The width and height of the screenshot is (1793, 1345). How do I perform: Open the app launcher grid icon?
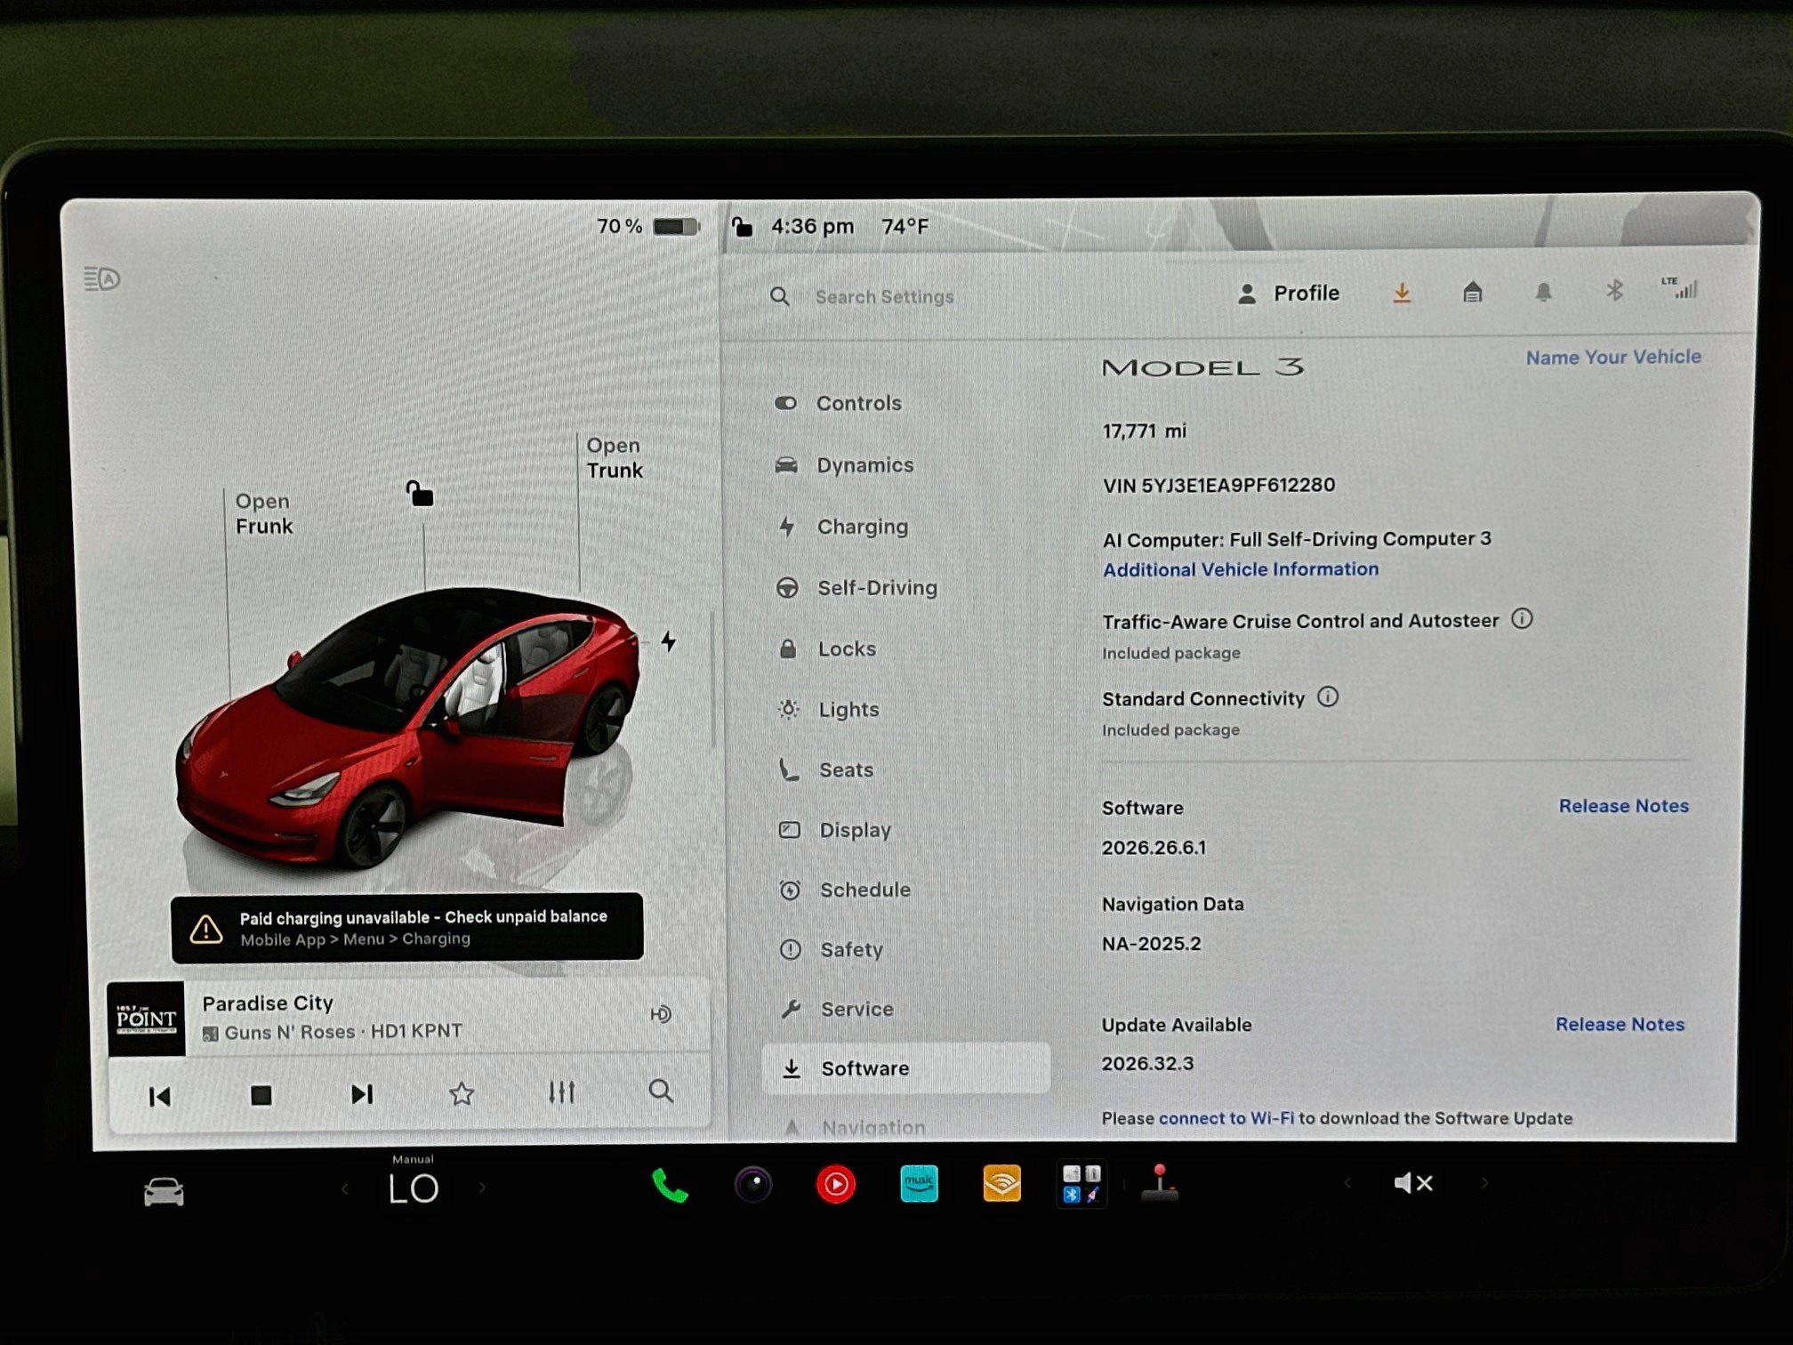pyautogui.click(x=1081, y=1185)
